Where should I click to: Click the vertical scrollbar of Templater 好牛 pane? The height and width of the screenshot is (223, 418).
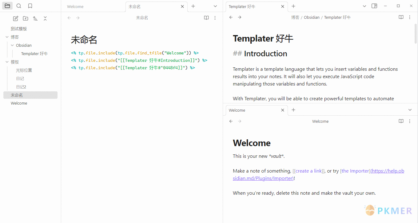pos(416,33)
